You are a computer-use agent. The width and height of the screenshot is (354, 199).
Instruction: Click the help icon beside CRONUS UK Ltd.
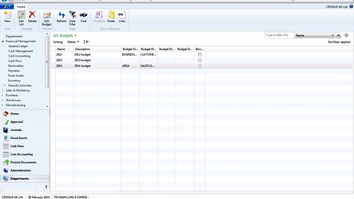351,7
